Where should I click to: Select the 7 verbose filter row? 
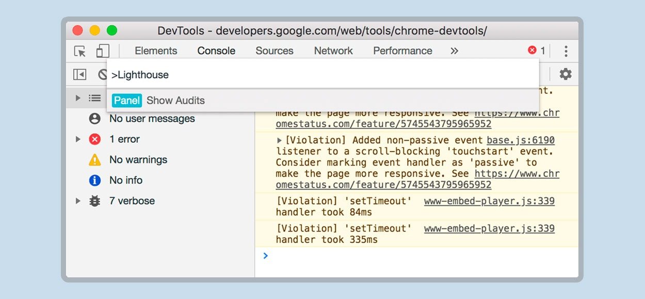(x=160, y=201)
